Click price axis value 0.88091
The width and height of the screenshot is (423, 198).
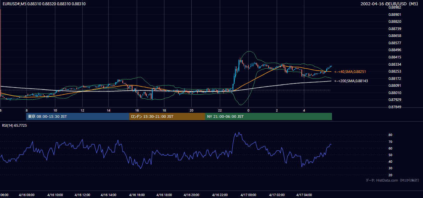pyautogui.click(x=394, y=86)
